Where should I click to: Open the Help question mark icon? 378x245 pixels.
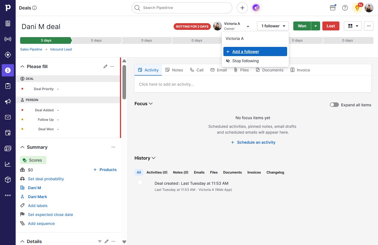[x=345, y=8]
